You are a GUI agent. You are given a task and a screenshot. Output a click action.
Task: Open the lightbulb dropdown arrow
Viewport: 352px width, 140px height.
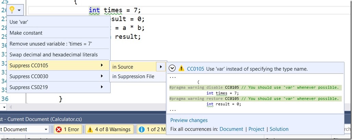(19, 10)
